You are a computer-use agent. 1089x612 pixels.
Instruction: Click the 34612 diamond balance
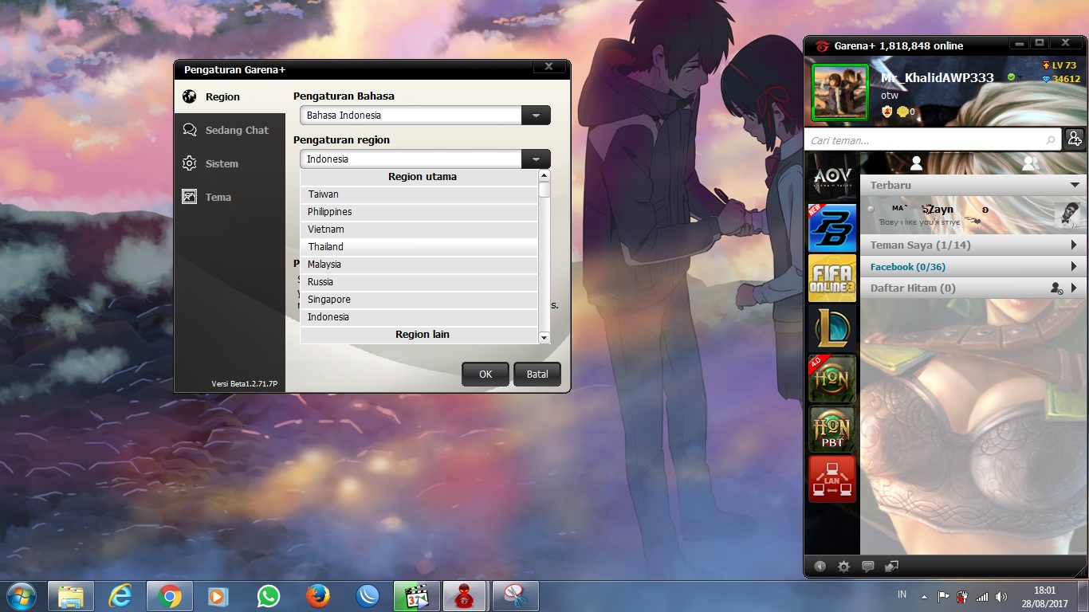pos(1061,79)
